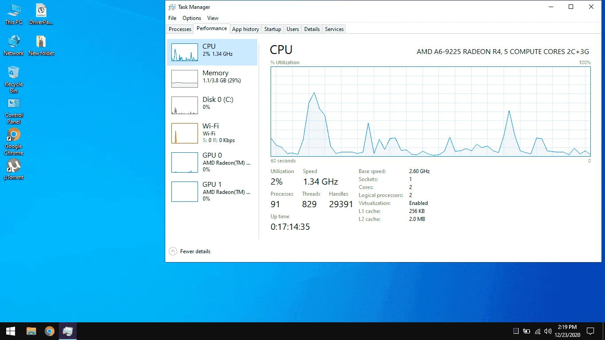The width and height of the screenshot is (605, 340).
Task: Select the Memory mini graph thumbnail
Action: click(x=185, y=79)
